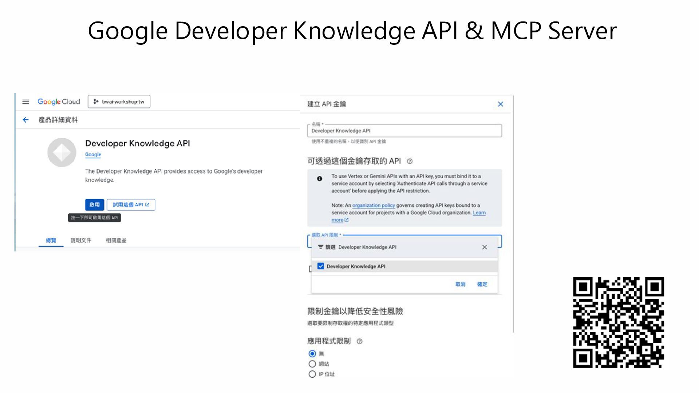Select the IP 位址 restriction radio

click(x=312, y=374)
